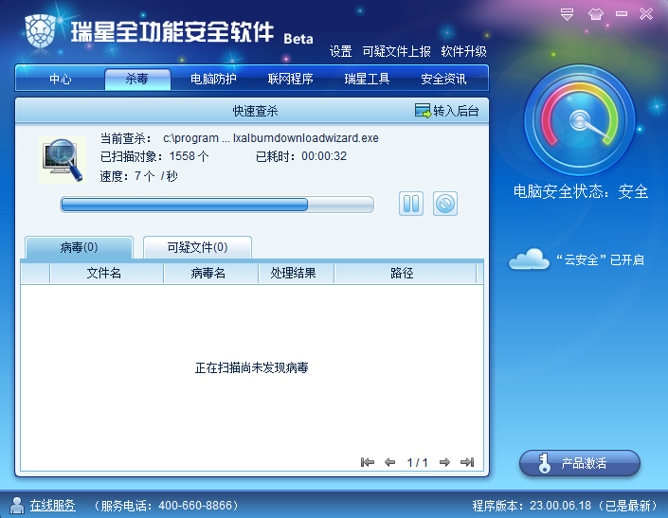
Task: Go to the 安全资讯 tab
Action: tap(443, 79)
